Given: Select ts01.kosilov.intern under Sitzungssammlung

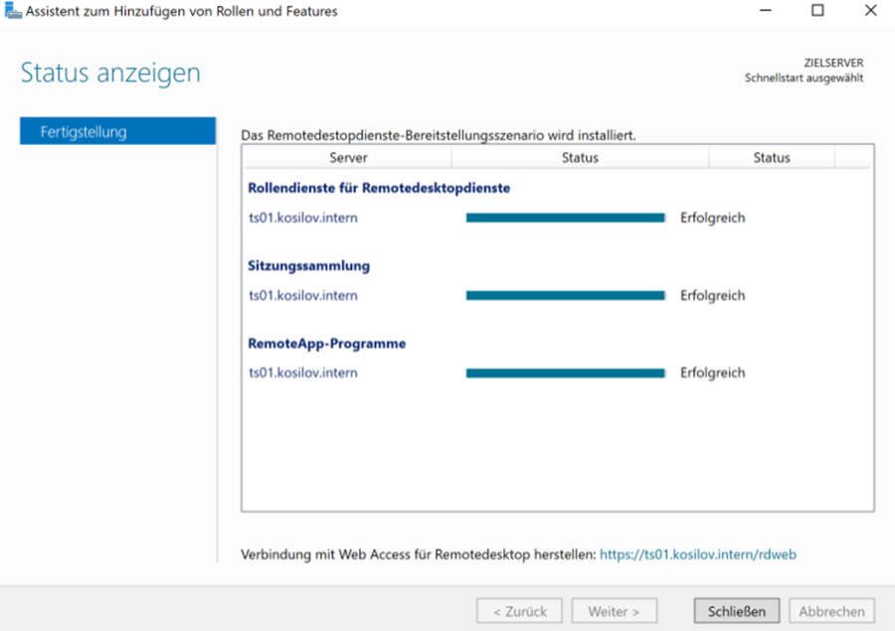Looking at the screenshot, I should pos(303,295).
